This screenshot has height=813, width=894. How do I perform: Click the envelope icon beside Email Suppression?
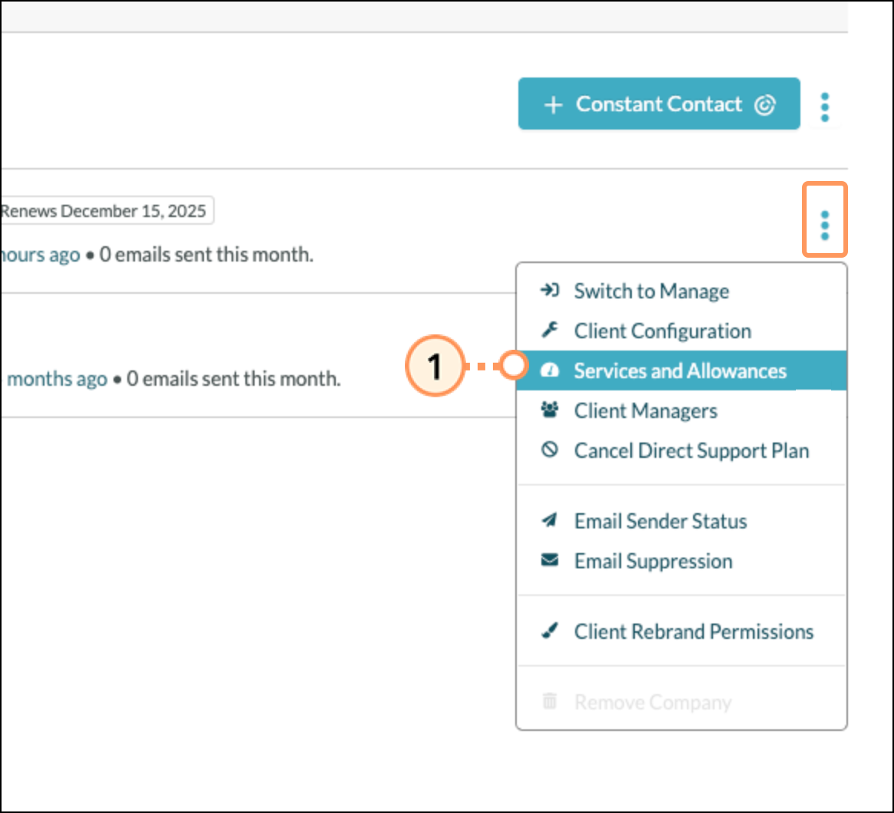pos(550,561)
